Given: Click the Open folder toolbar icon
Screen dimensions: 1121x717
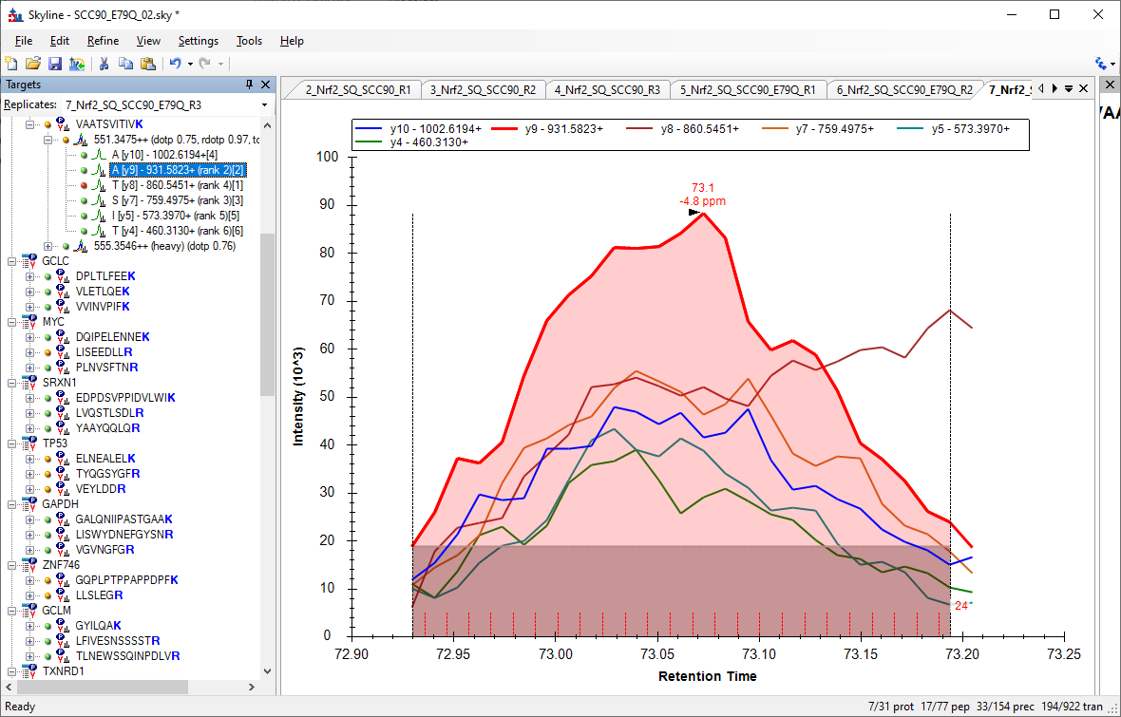Looking at the screenshot, I should [32, 64].
